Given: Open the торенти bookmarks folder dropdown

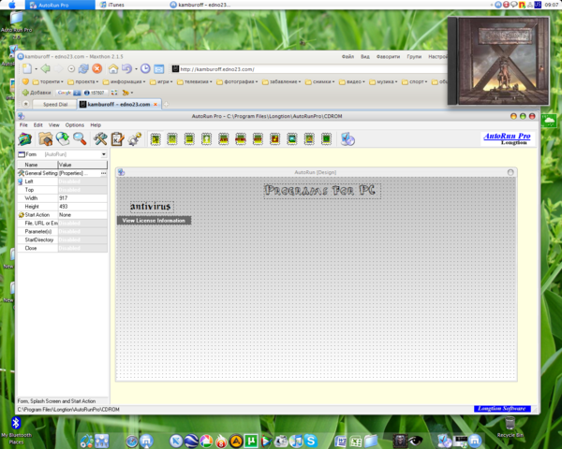Looking at the screenshot, I should point(48,81).
